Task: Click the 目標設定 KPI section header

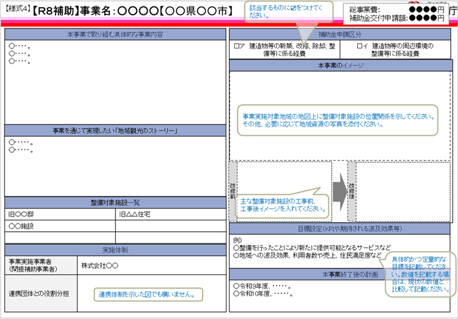Action: (340, 229)
